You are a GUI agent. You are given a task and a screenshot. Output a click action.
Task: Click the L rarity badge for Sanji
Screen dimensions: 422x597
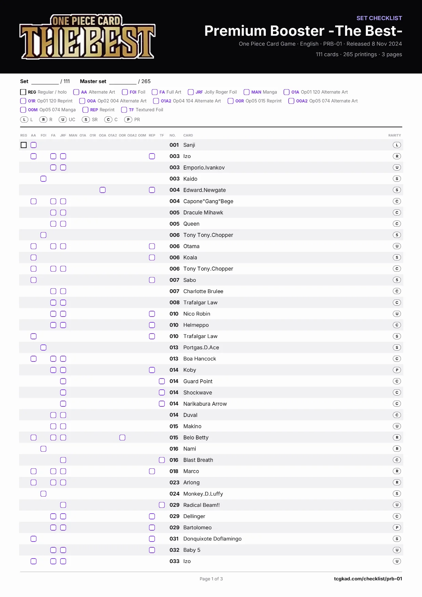(397, 145)
